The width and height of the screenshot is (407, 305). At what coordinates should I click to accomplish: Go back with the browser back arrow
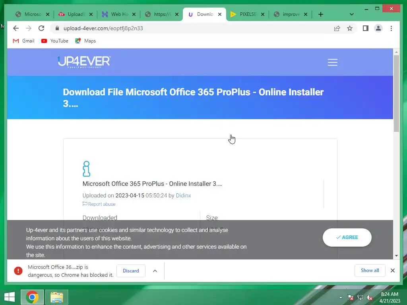tap(16, 28)
